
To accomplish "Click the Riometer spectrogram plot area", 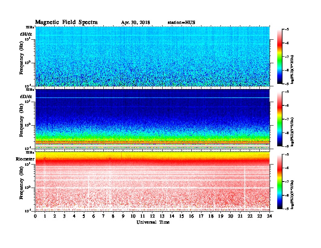I will coord(152,182).
